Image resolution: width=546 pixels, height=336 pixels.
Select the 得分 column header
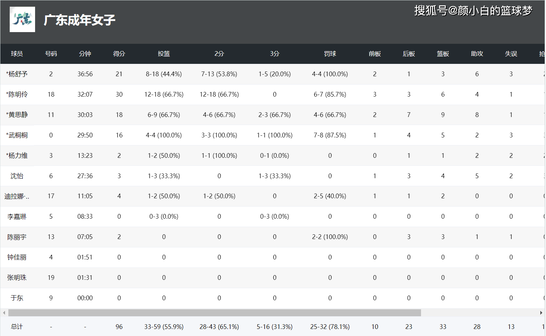(119, 54)
